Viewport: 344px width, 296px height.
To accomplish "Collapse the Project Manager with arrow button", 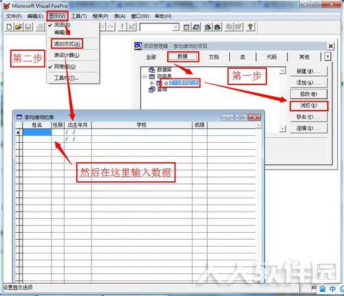I will click(x=327, y=56).
